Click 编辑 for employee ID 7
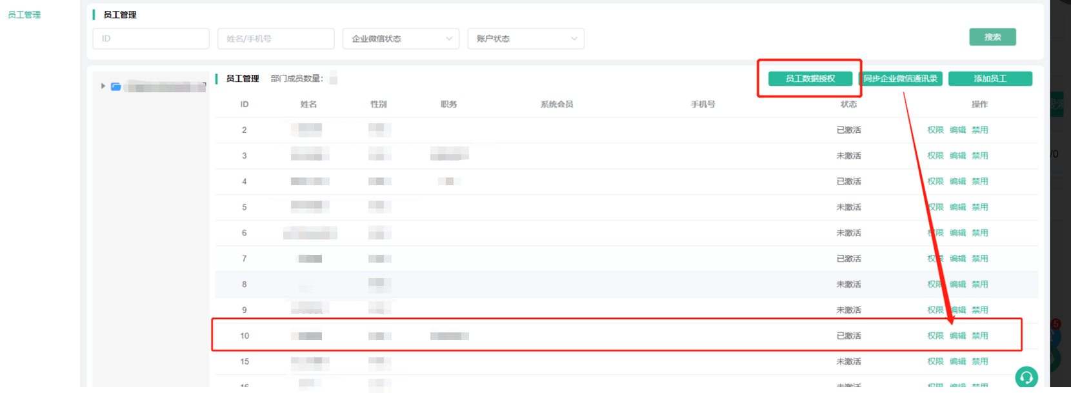This screenshot has height=393, width=1071. [x=958, y=259]
